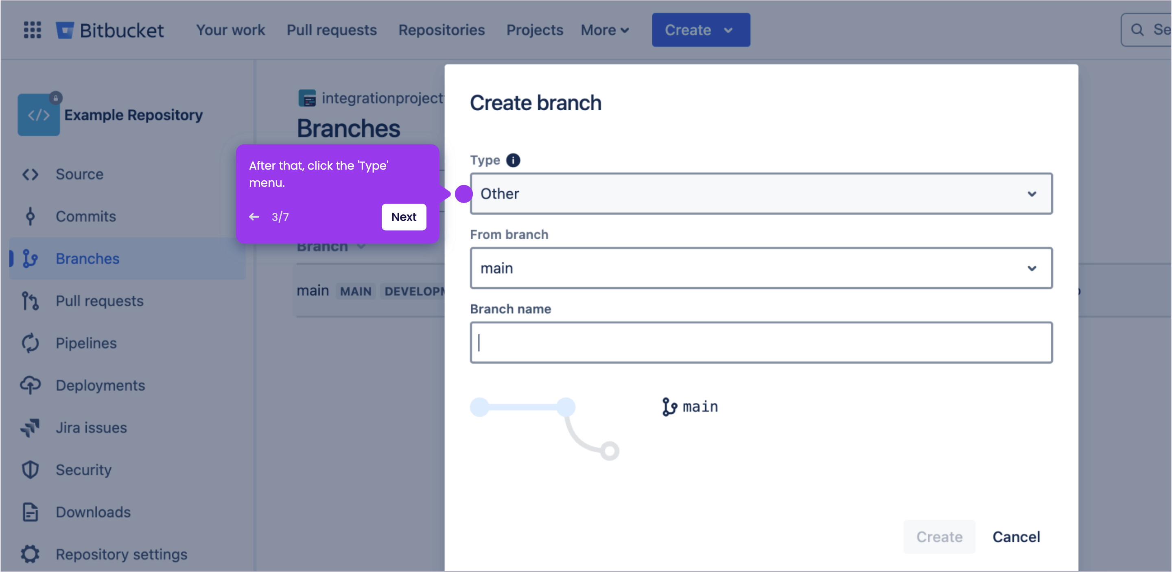
Task: Click the Type info icon
Action: pyautogui.click(x=513, y=160)
